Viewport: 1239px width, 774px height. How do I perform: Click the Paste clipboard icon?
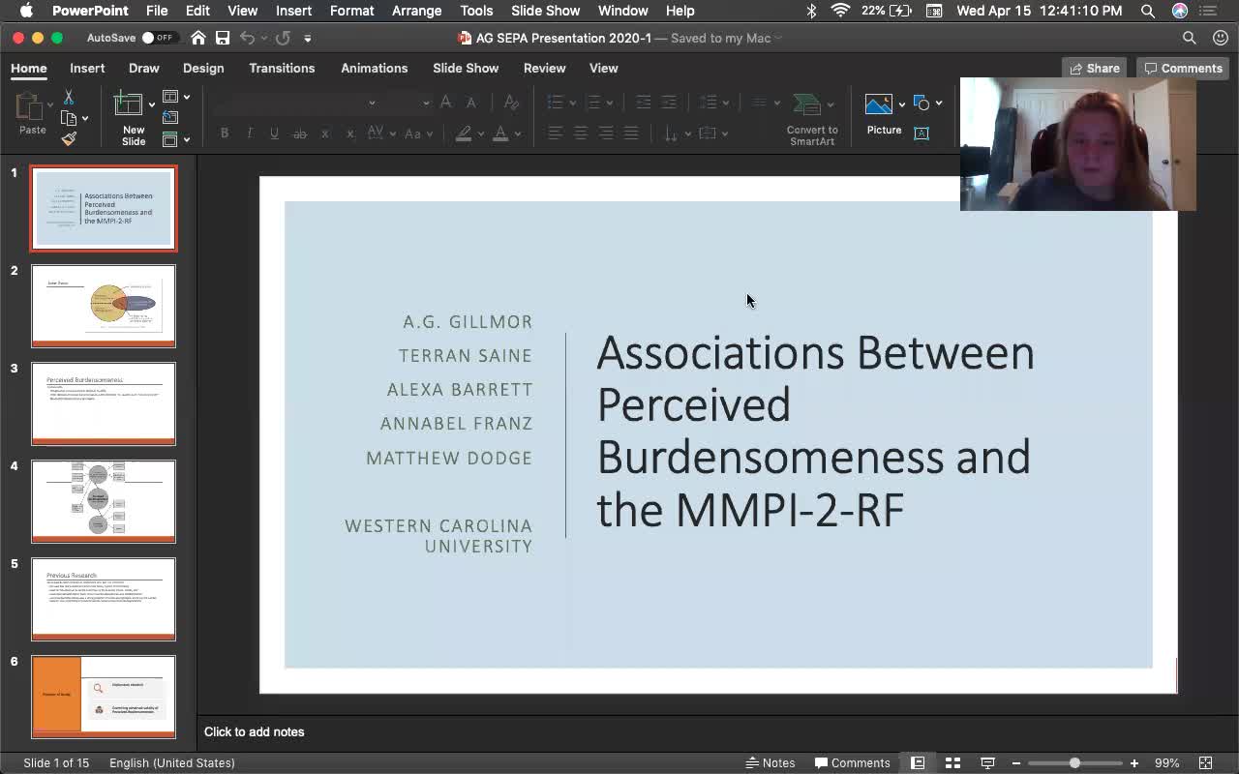[x=30, y=105]
